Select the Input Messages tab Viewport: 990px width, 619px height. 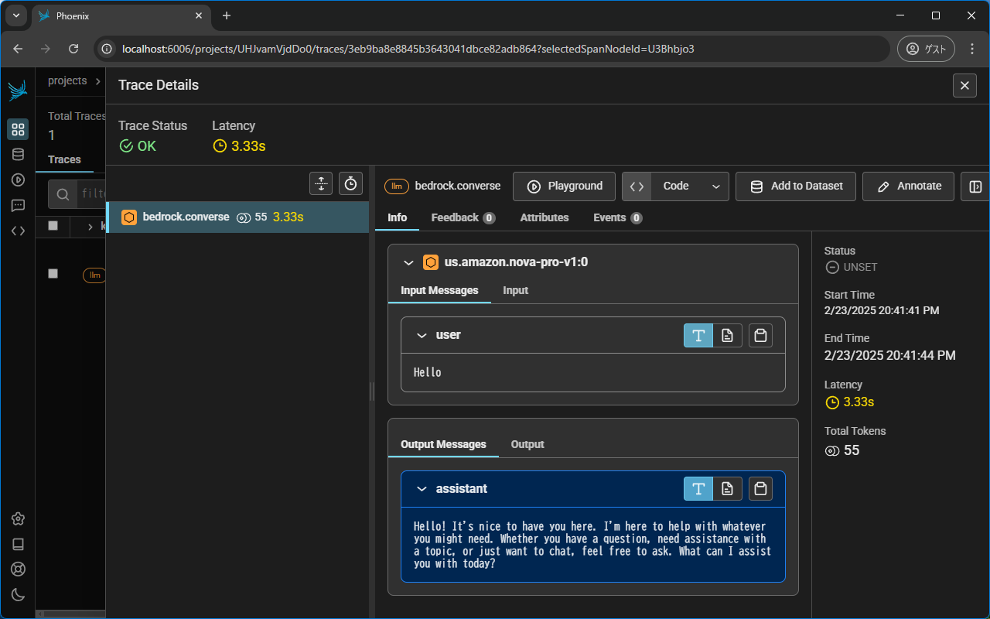point(439,290)
